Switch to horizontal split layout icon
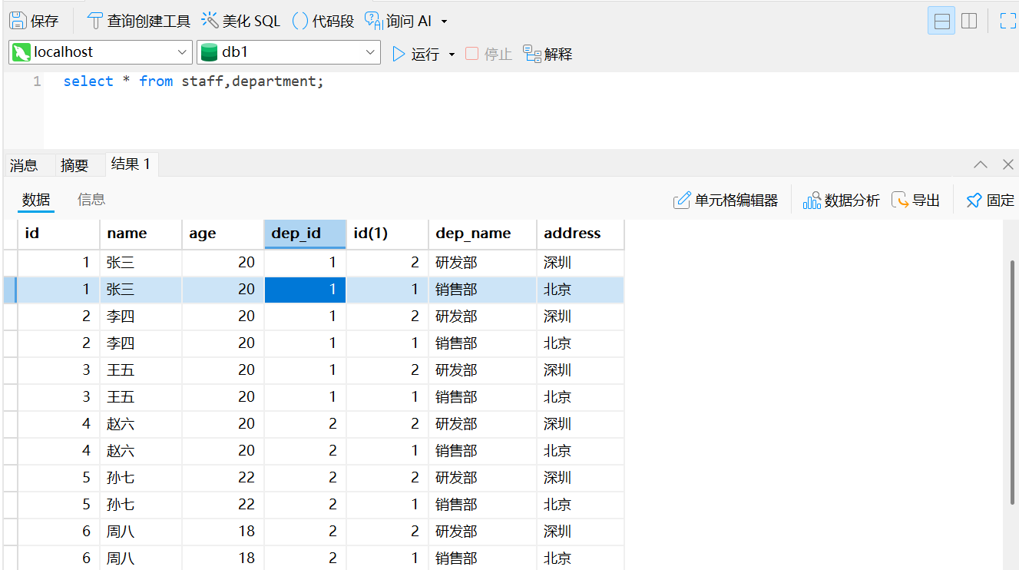1019x570 pixels. [941, 21]
